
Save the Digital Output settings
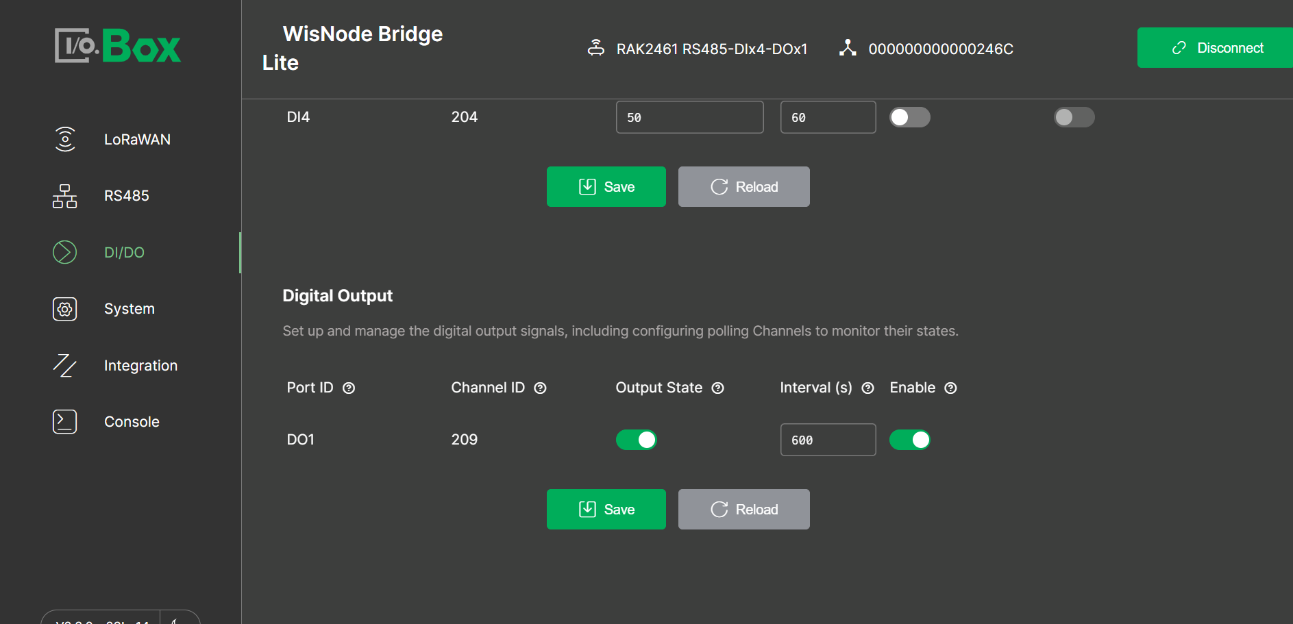[x=606, y=509]
